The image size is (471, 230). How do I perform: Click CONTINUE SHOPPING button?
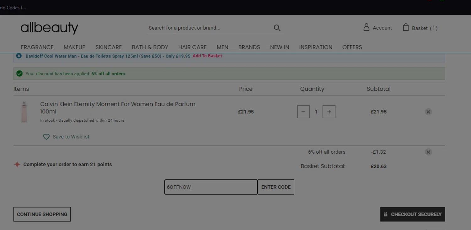coord(42,214)
